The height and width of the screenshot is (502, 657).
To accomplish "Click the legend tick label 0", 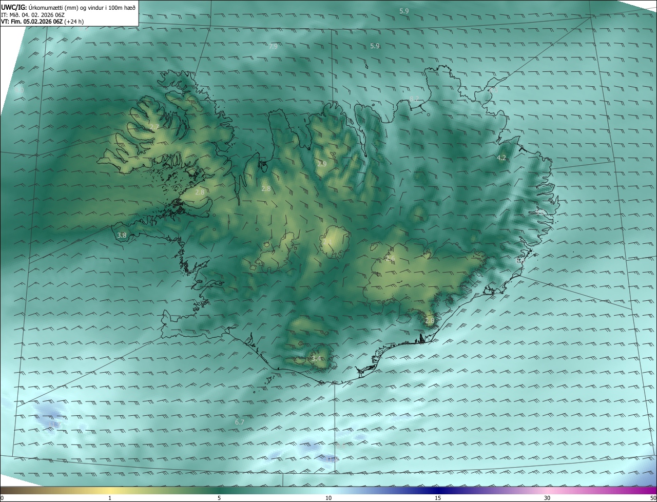I will pos(2,498).
